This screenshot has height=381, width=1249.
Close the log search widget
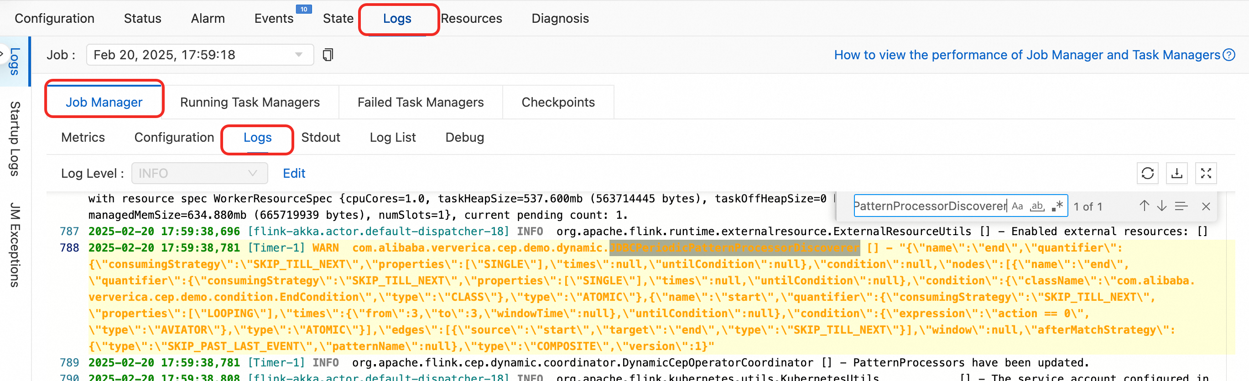click(1206, 207)
